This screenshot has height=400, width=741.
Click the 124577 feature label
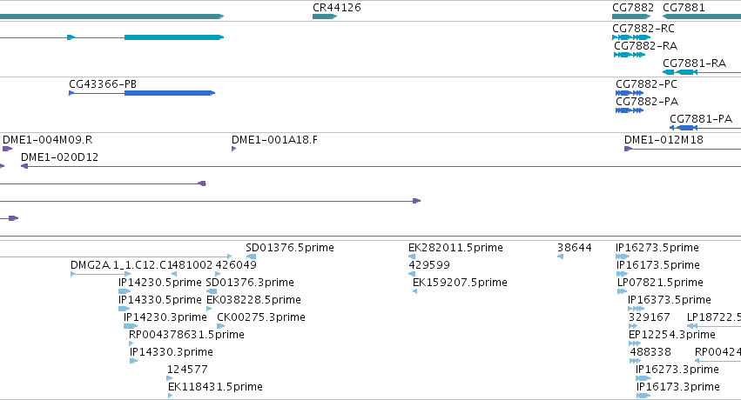(x=187, y=370)
